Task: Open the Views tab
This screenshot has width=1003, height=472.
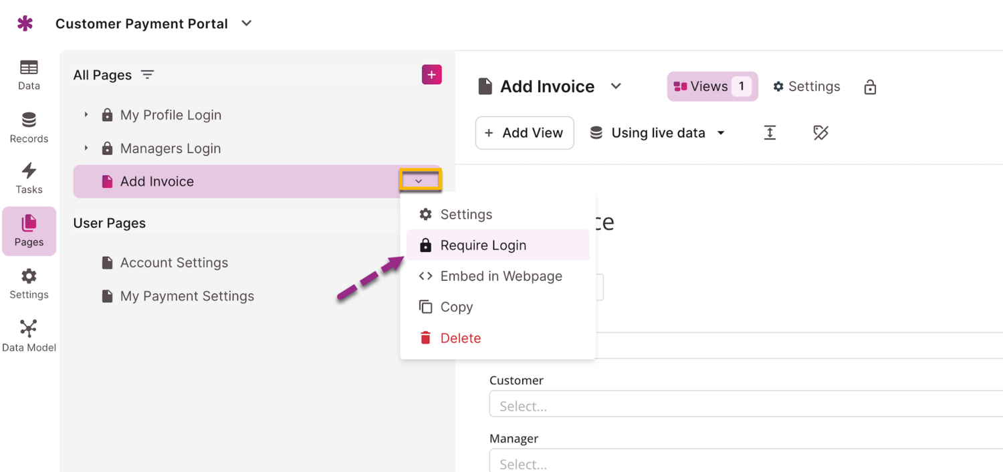Action: point(712,87)
